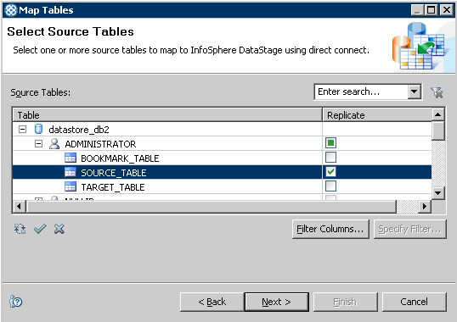Click the ADMINISTRATOR user icon
The width and height of the screenshot is (457, 322).
54,143
